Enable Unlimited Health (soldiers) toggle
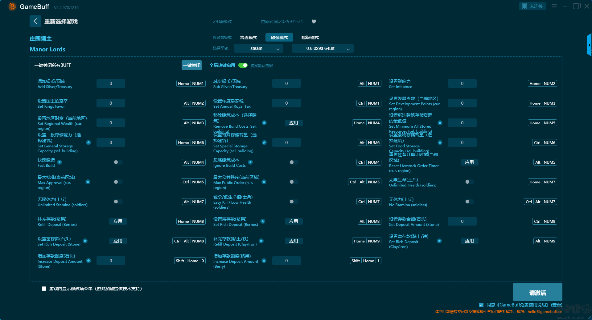This screenshot has width=592, height=320. pyautogui.click(x=469, y=182)
